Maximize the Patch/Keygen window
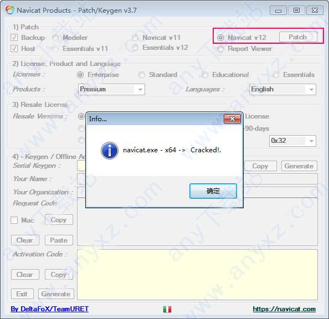The height and width of the screenshot is (319, 329). (x=296, y=11)
